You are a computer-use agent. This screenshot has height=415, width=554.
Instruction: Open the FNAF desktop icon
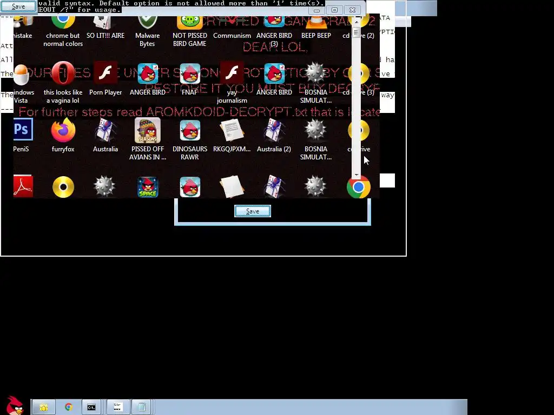[190, 79]
